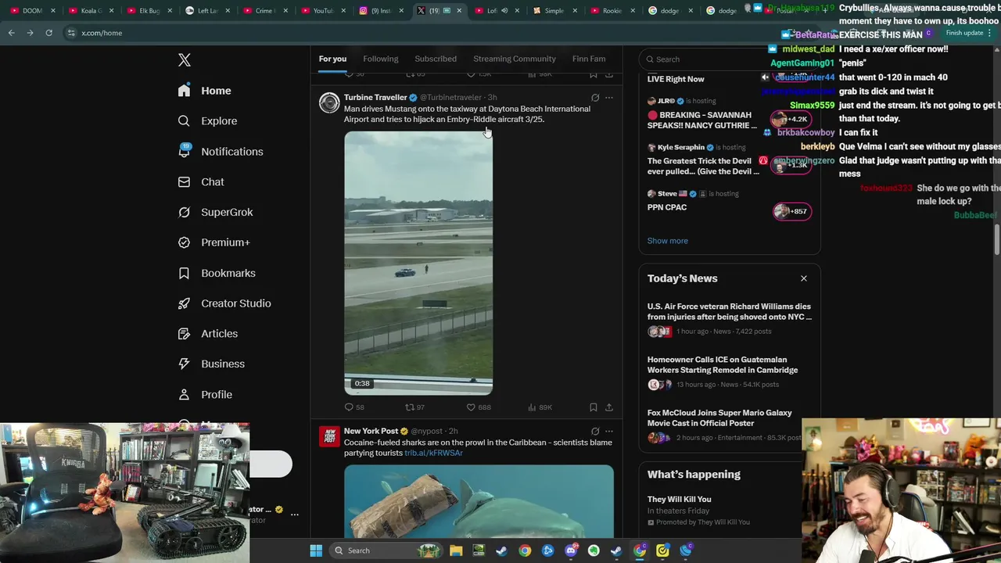Viewport: 1001px width, 563px height.
Task: Open the New York Post profile name
Action: click(x=371, y=431)
